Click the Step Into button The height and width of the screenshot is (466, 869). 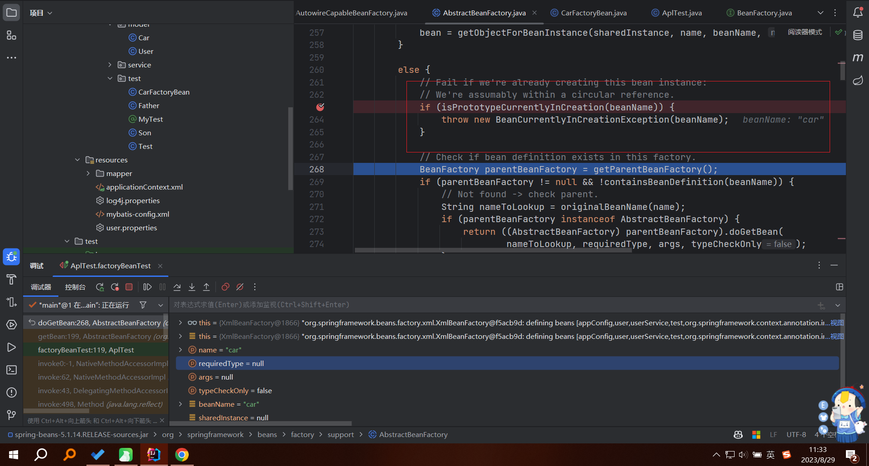(192, 287)
